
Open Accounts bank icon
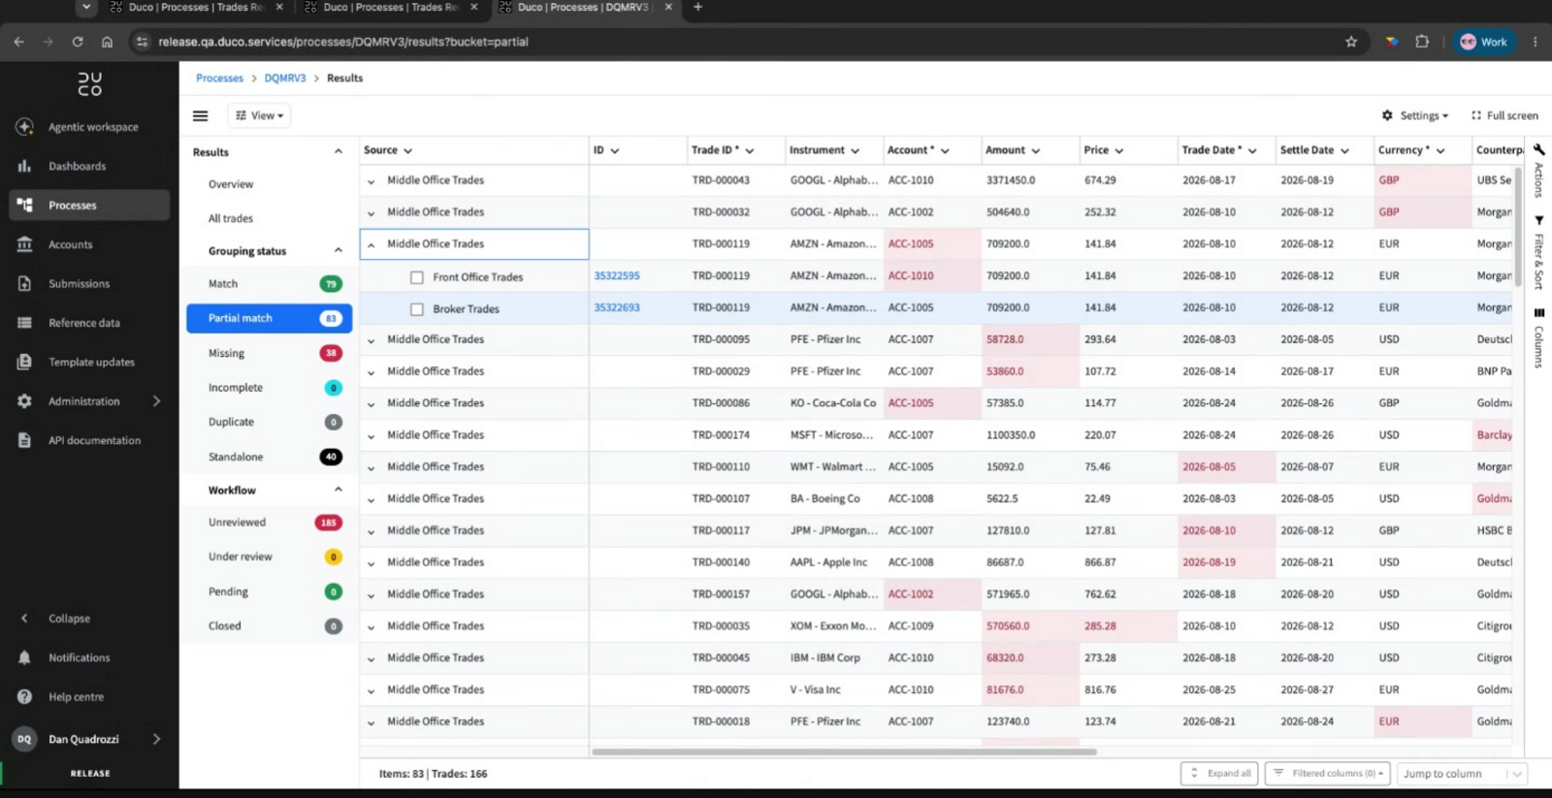(x=24, y=244)
